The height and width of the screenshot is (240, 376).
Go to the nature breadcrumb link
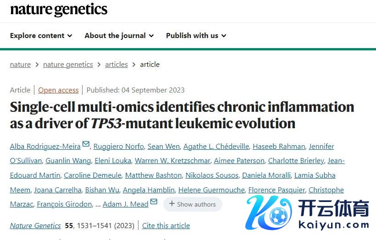pyautogui.click(x=20, y=65)
